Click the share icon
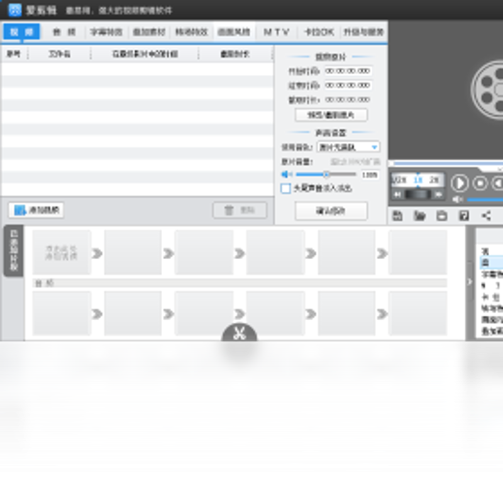Viewport: 503px width, 485px height. [x=486, y=216]
